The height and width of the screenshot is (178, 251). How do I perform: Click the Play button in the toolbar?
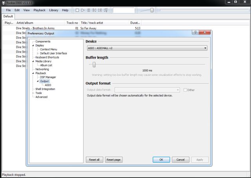[x=83, y=10]
